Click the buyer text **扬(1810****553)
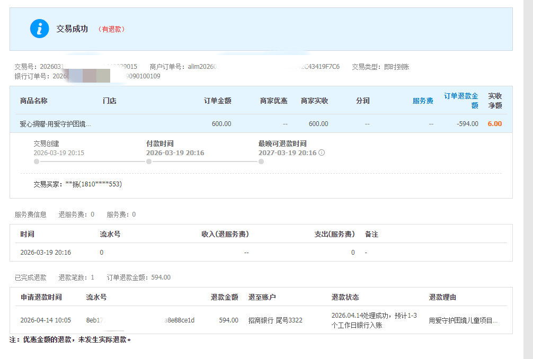The width and height of the screenshot is (533, 359). pos(93,184)
